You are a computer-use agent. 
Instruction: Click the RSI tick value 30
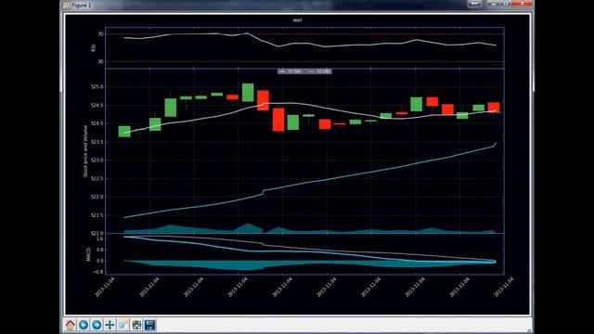(x=100, y=61)
